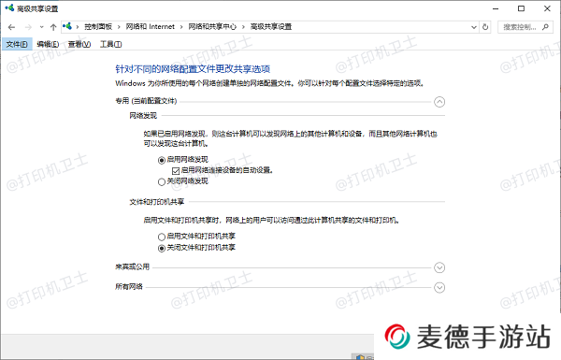Navigate to 控制面板 breadcrumb
The height and width of the screenshot is (360, 561).
pyautogui.click(x=98, y=27)
